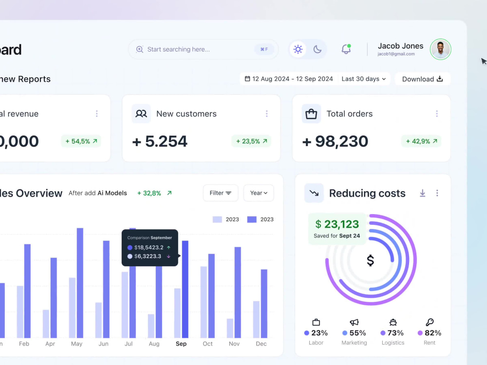Open revenue card three-dot menu
Screen dimensions: 487x365
pyautogui.click(x=96, y=114)
